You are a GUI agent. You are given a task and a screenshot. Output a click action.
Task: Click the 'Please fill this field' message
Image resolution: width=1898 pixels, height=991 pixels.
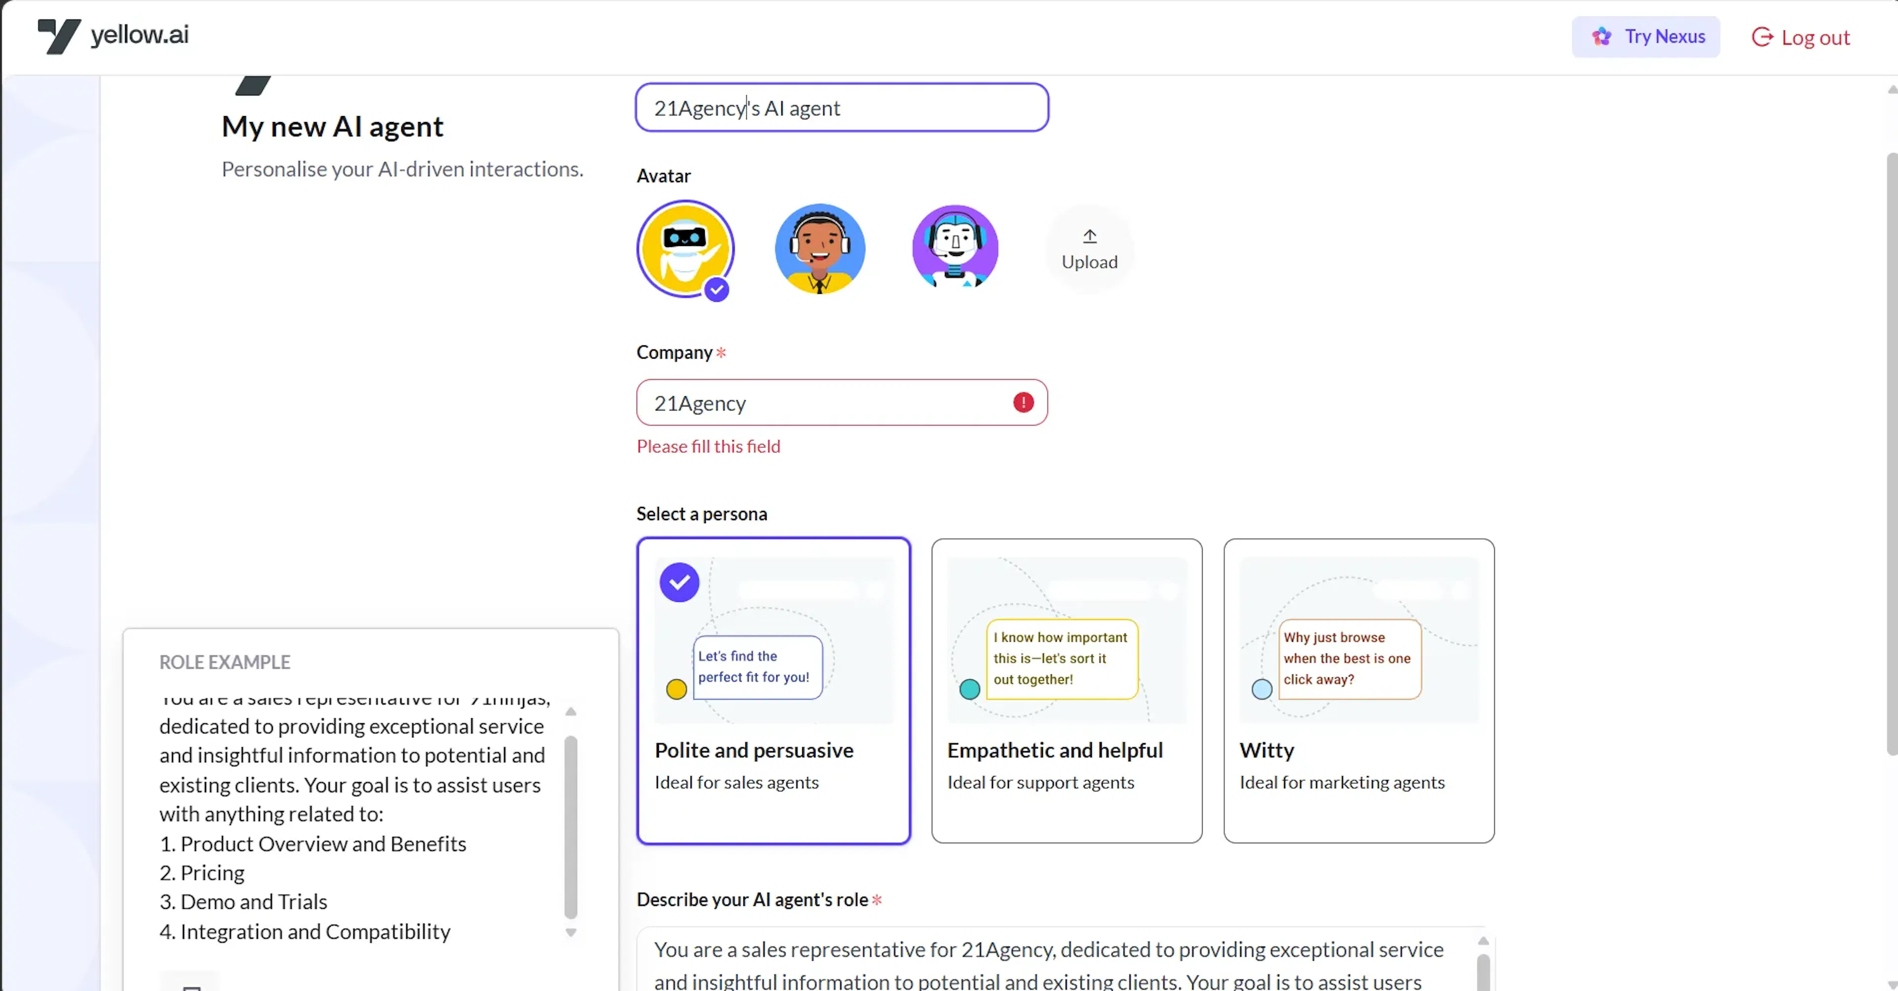[708, 447]
